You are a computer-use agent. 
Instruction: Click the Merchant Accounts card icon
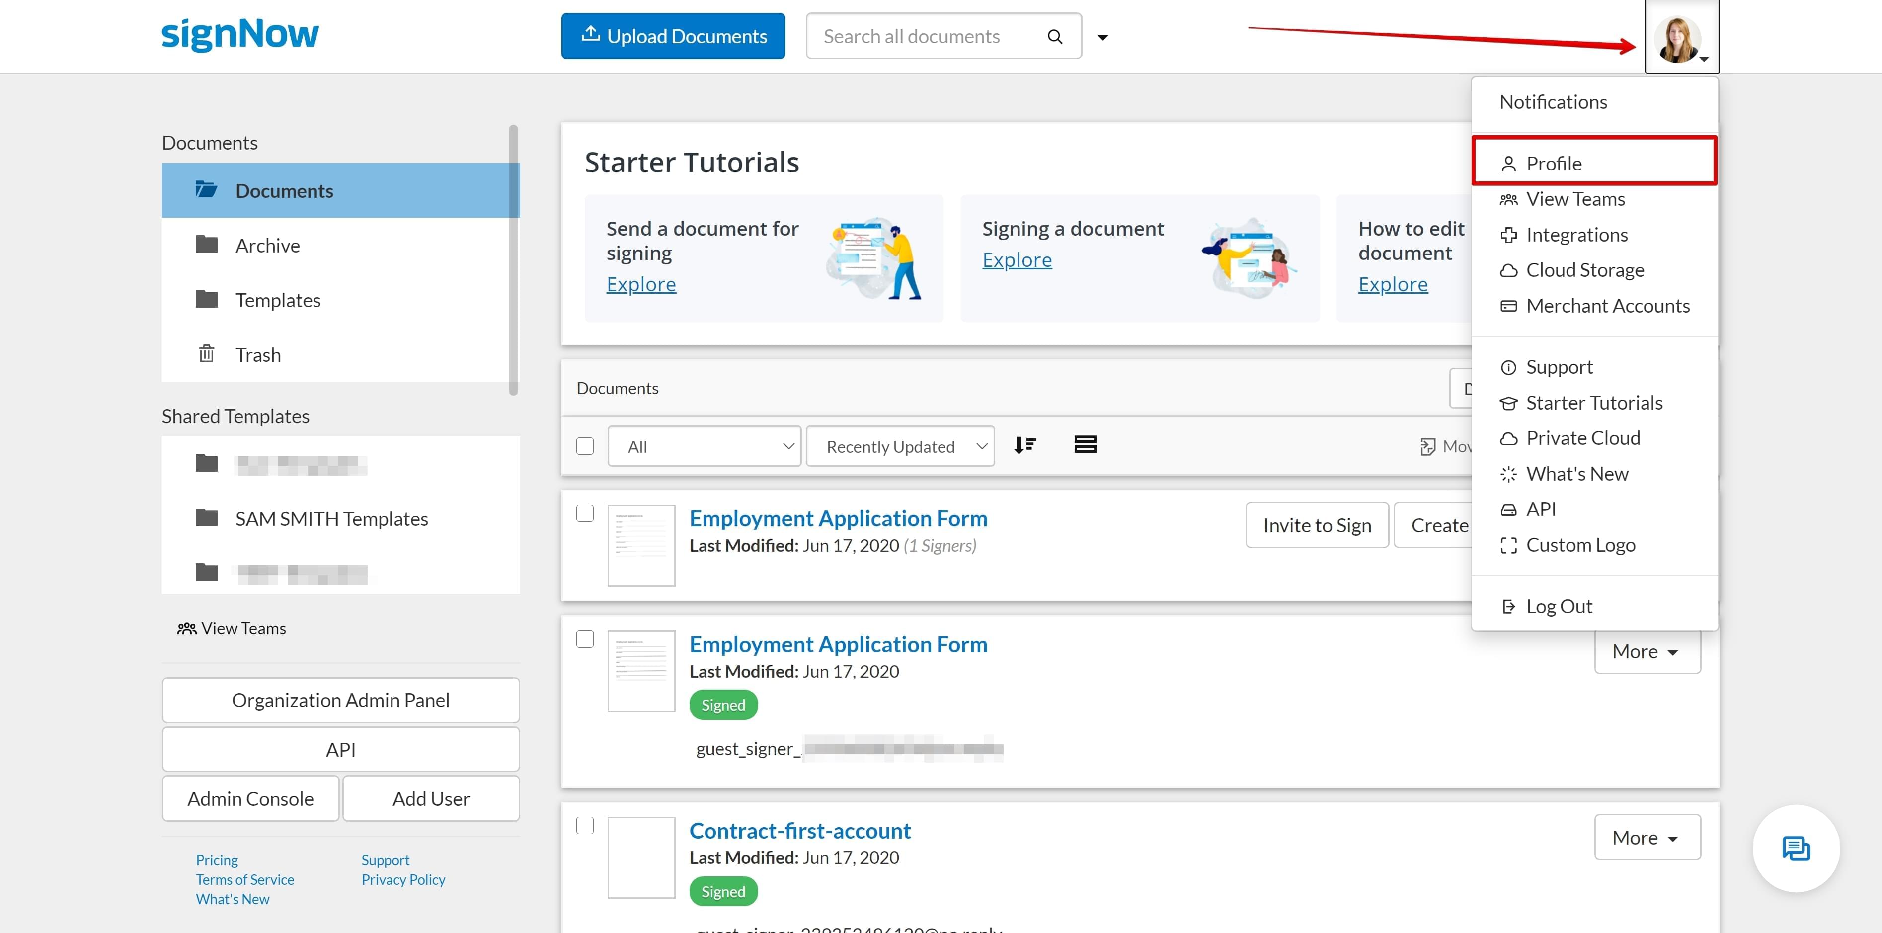(1508, 306)
